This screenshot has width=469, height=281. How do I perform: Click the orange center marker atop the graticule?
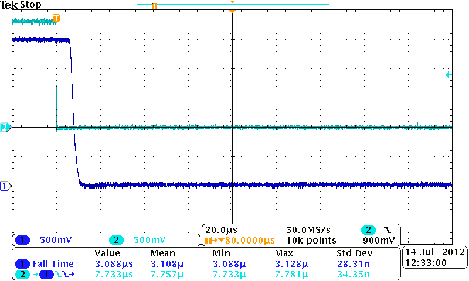(233, 11)
